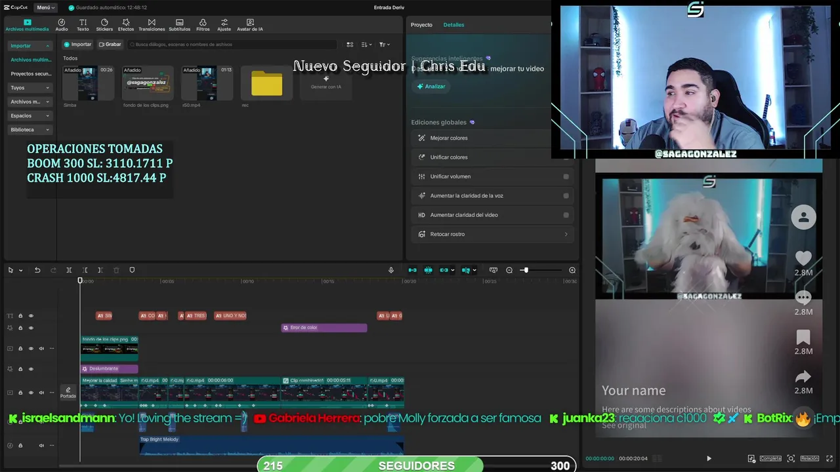Screen dimensions: 840x472
Task: Select Archivos multimedia in top toolbar
Action: click(27, 26)
